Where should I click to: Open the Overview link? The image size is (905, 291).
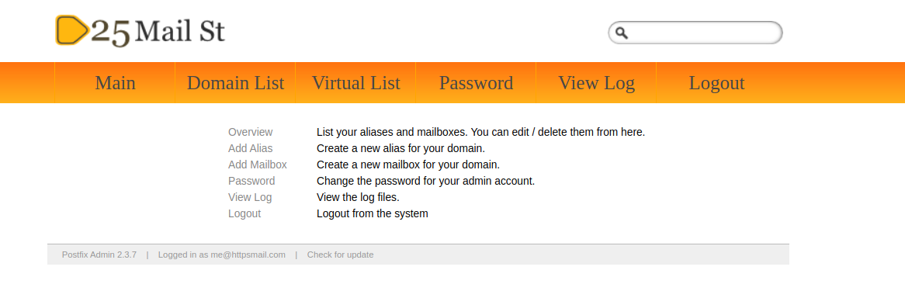(x=251, y=132)
